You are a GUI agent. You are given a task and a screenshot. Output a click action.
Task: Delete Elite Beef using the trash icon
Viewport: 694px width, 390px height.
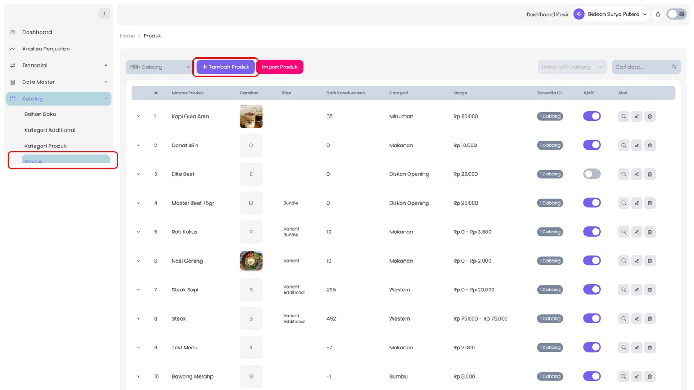pyautogui.click(x=650, y=174)
